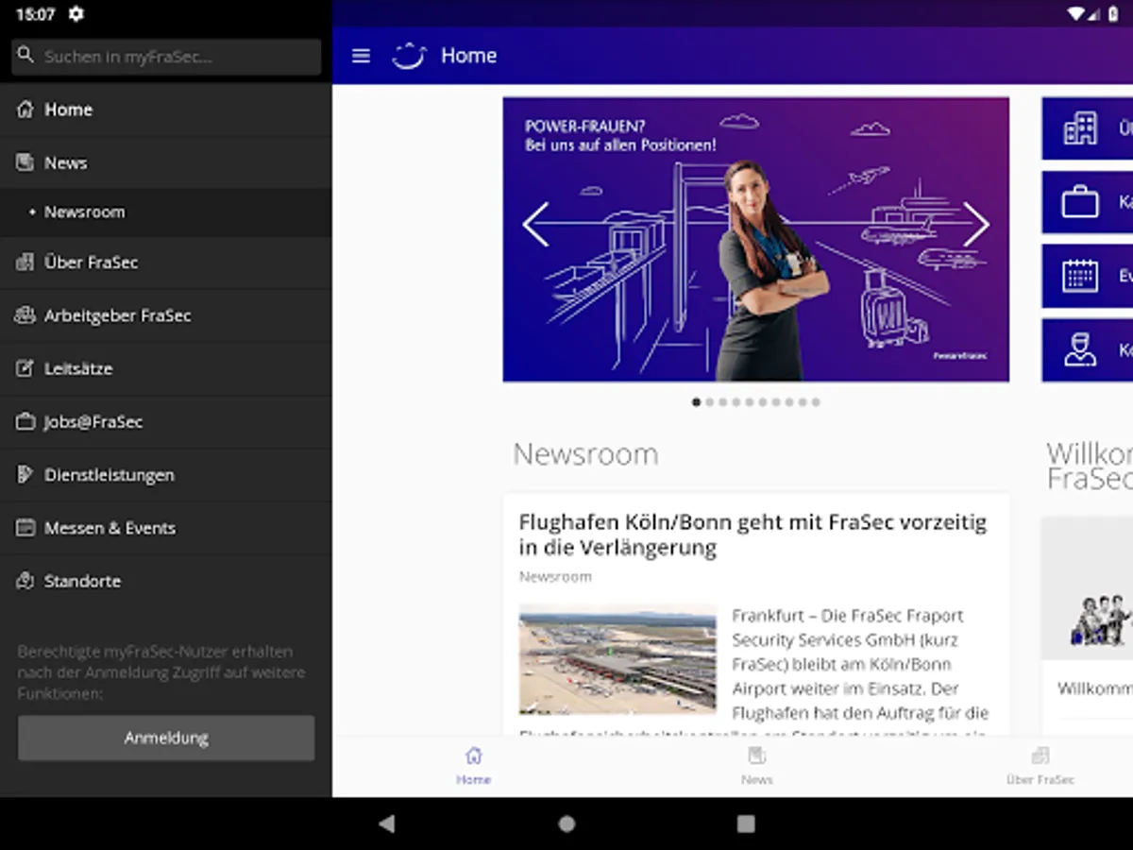The image size is (1133, 850).
Task: Select Home in the sidebar
Action: pos(165,110)
